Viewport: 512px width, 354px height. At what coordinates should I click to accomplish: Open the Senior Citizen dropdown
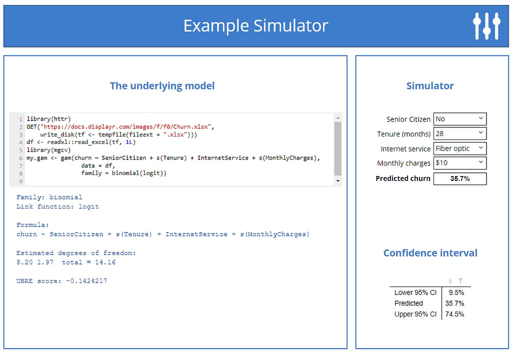click(x=459, y=119)
